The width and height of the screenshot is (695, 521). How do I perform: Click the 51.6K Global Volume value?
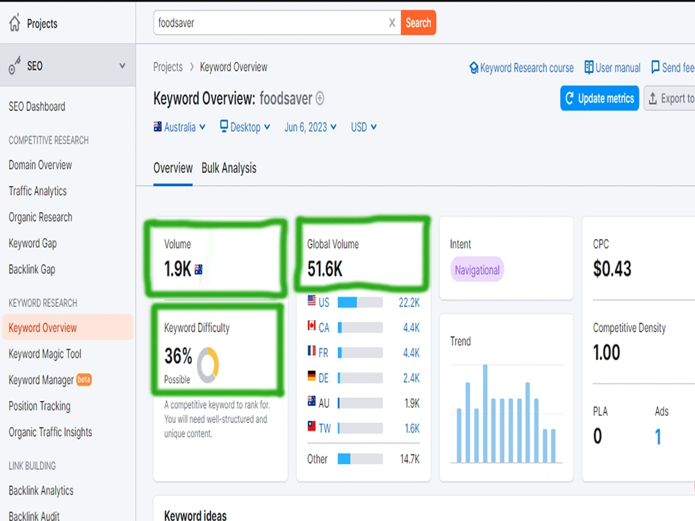[325, 269]
